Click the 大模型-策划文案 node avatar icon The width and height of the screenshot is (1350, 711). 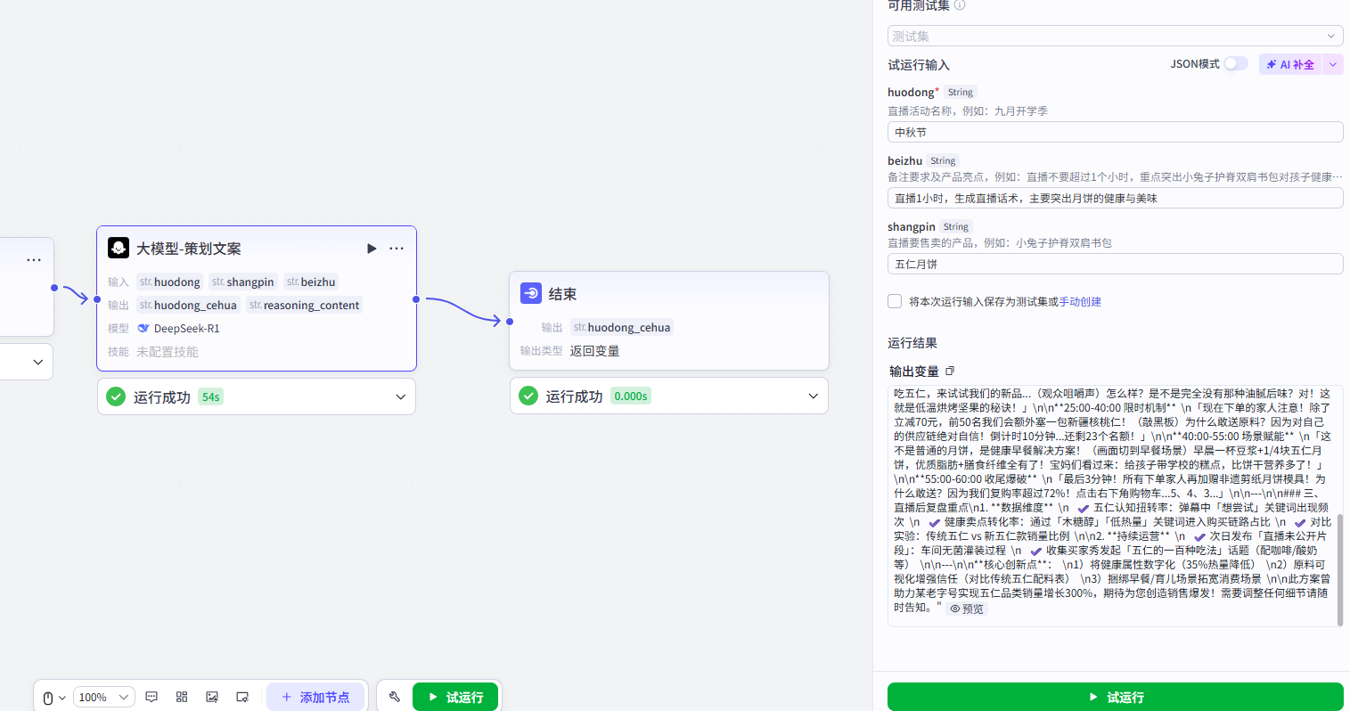point(119,248)
